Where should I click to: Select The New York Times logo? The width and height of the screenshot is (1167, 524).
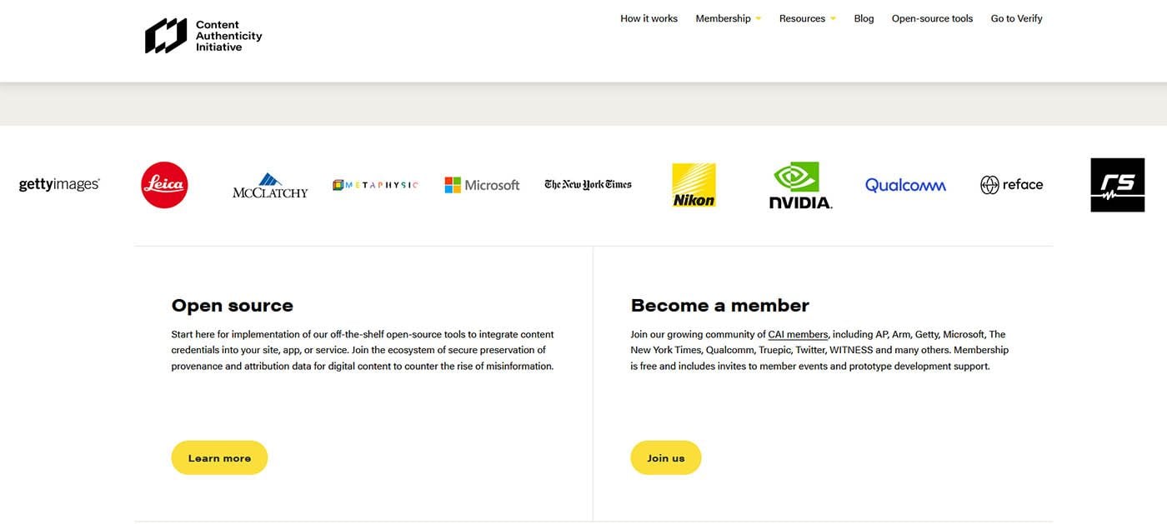click(x=588, y=185)
